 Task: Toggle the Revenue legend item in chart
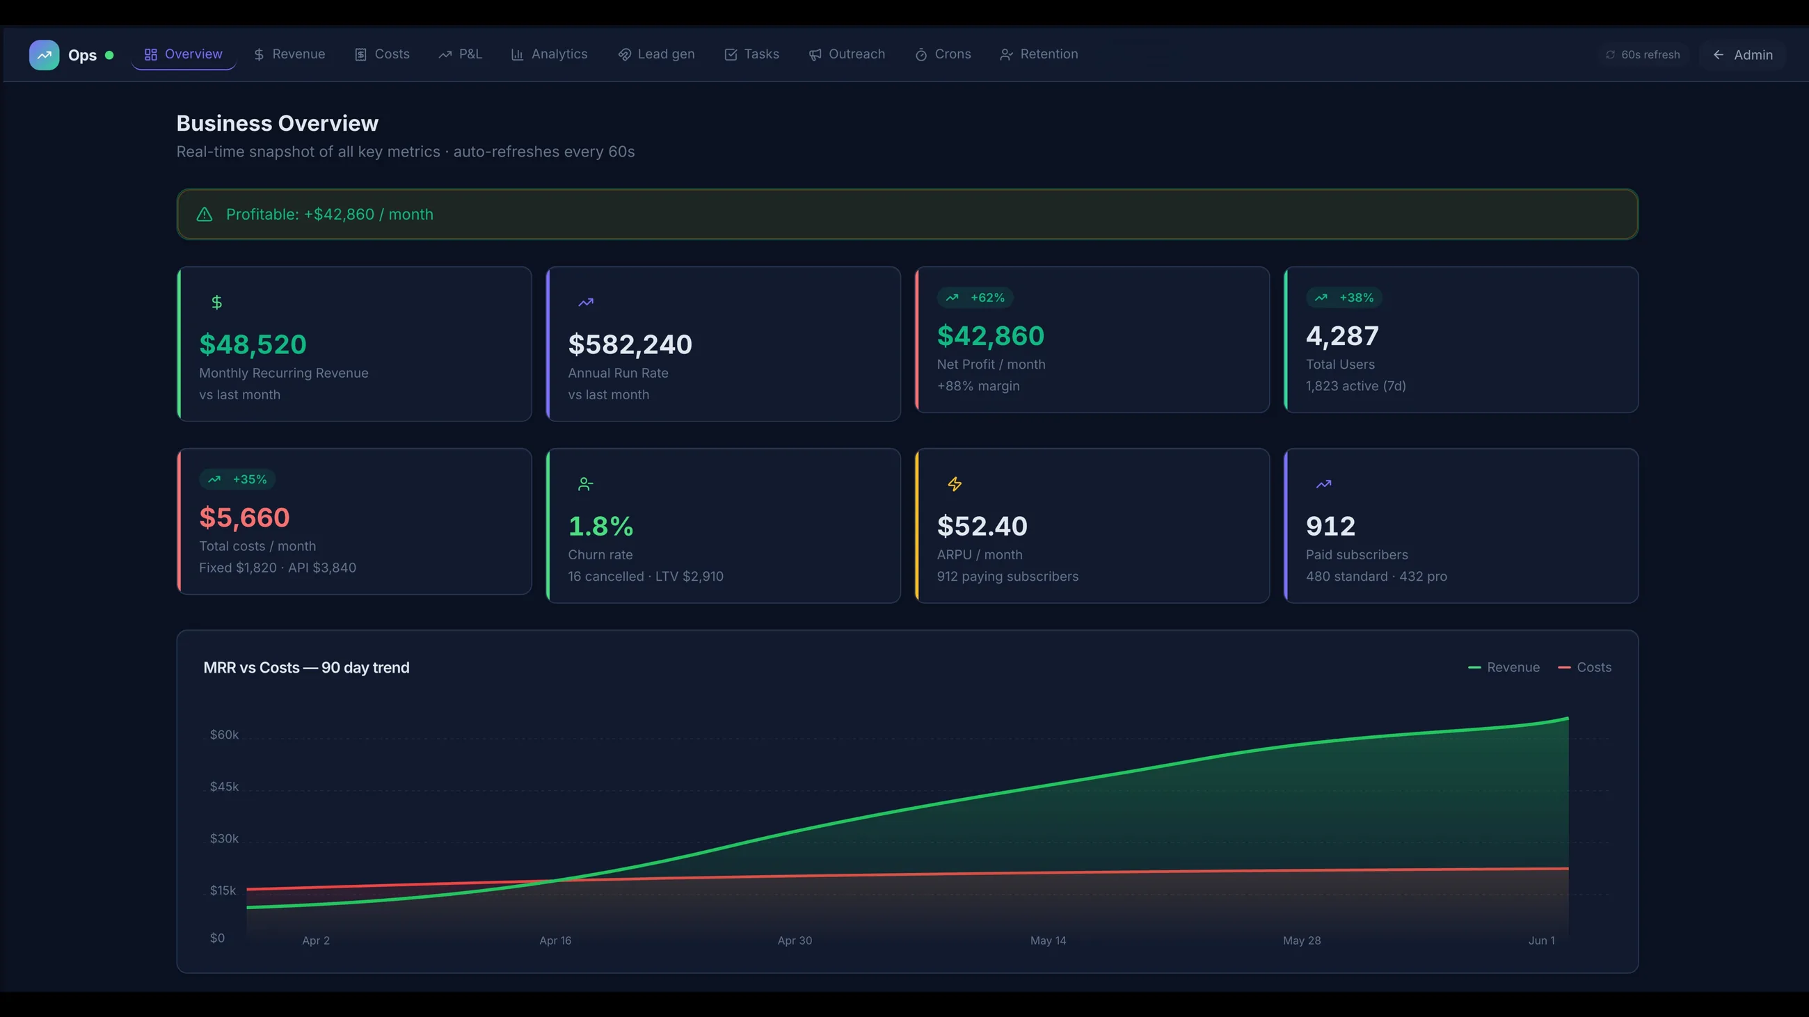click(x=1504, y=668)
